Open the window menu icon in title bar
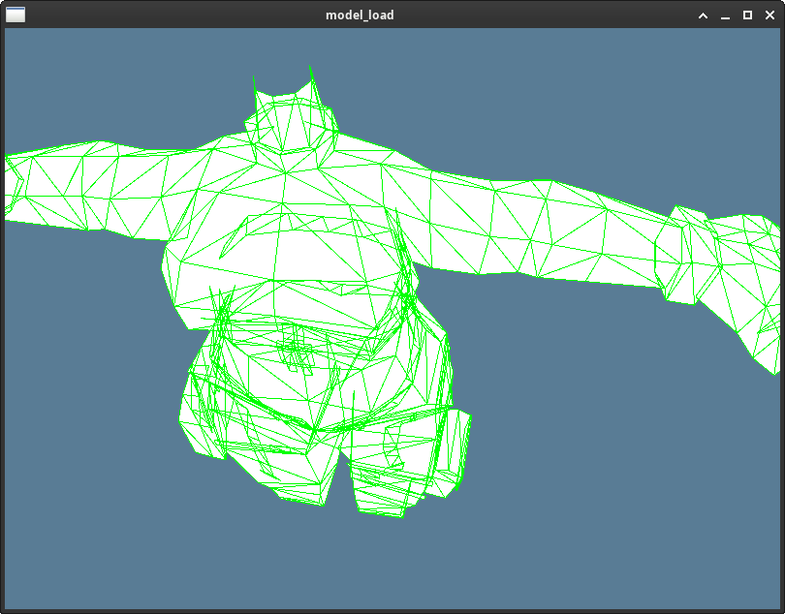 16,15
